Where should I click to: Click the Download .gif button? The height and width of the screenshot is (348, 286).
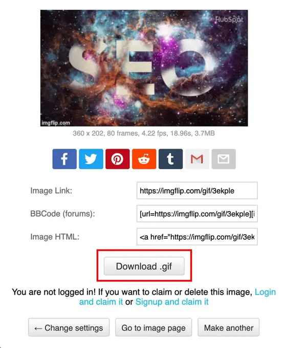point(144,266)
